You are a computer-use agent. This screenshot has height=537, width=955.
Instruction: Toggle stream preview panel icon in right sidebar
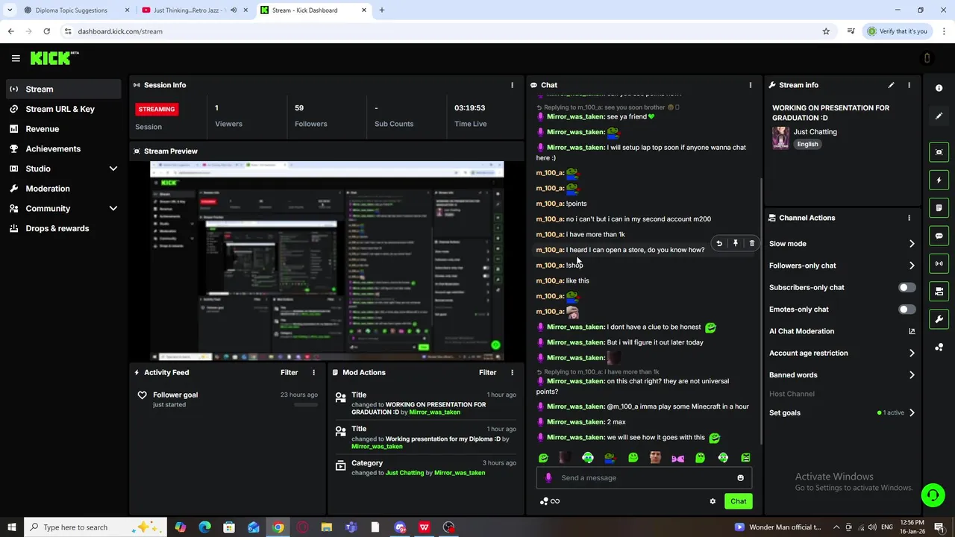939,152
